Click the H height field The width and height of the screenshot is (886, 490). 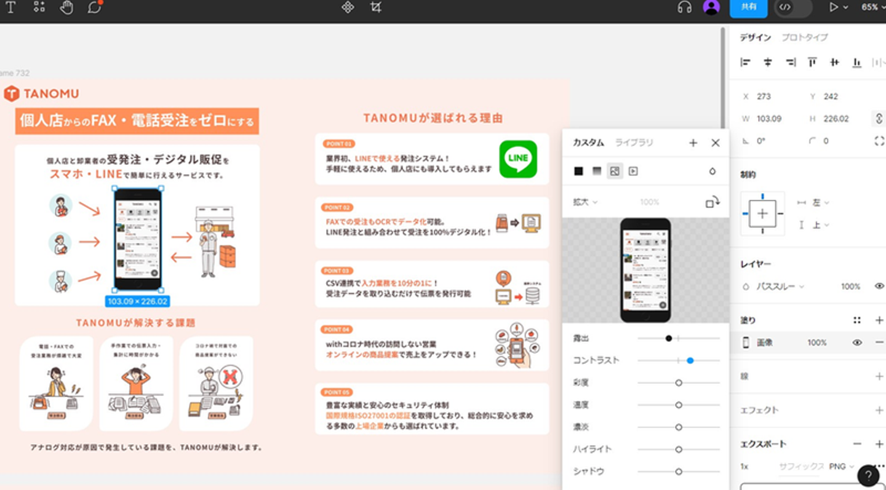836,119
